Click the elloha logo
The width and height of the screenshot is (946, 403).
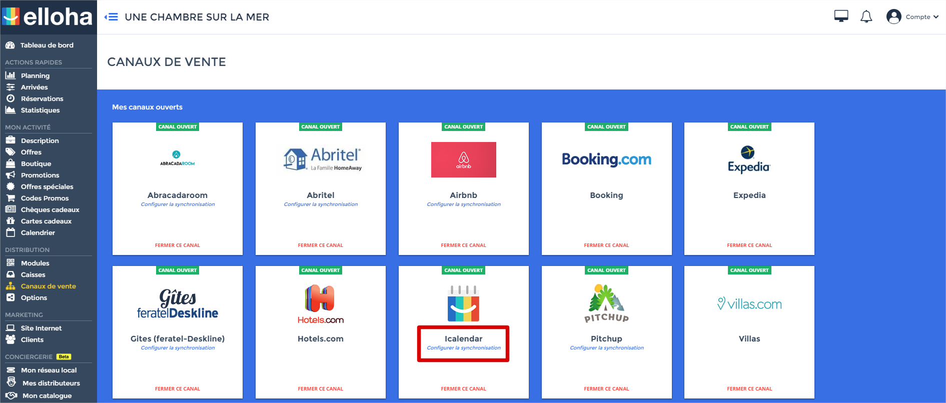click(x=48, y=17)
